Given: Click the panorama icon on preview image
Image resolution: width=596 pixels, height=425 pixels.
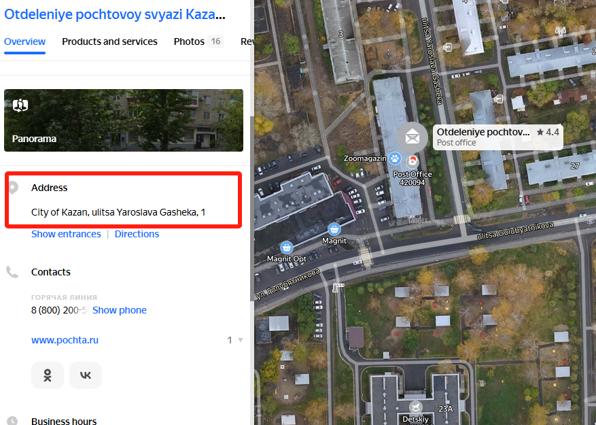Looking at the screenshot, I should tap(20, 105).
